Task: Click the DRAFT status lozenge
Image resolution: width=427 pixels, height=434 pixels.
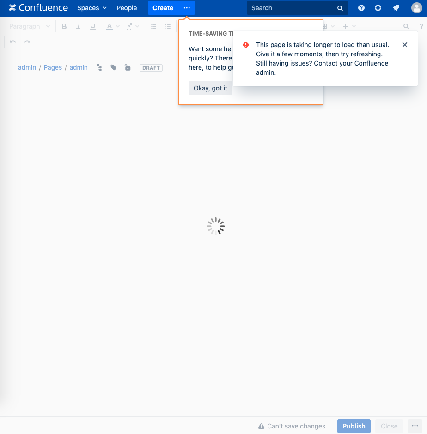Action: [x=151, y=68]
